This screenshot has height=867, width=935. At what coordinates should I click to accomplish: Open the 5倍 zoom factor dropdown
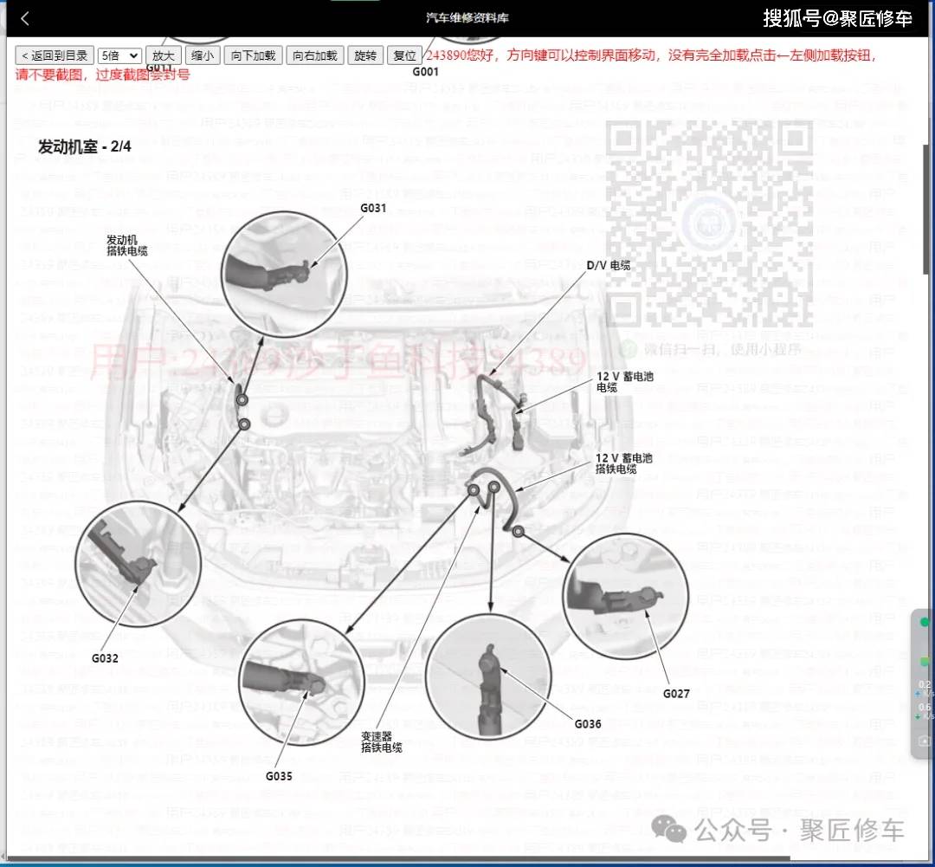point(119,55)
